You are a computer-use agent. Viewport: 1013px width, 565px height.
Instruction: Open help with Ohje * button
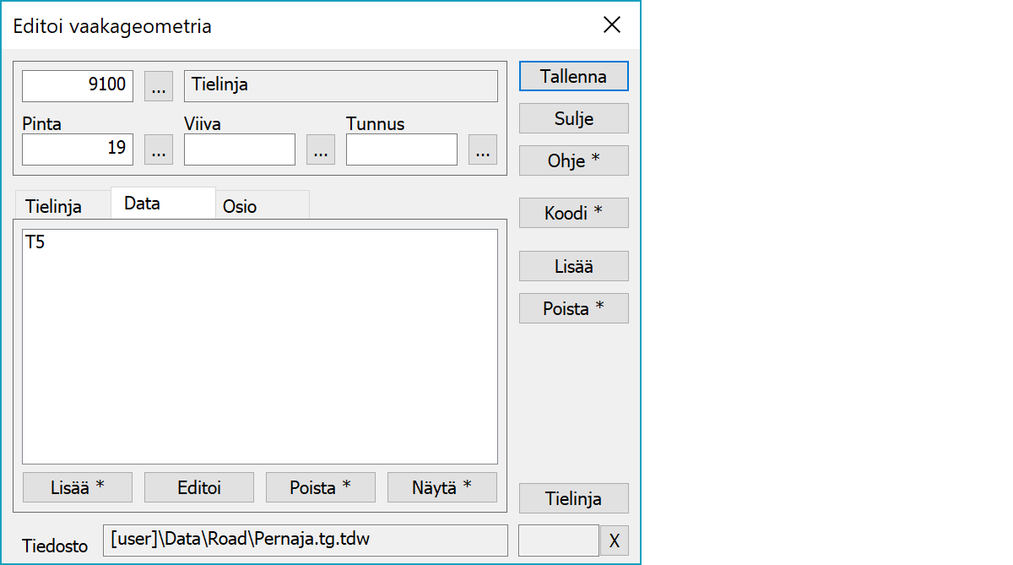click(573, 160)
